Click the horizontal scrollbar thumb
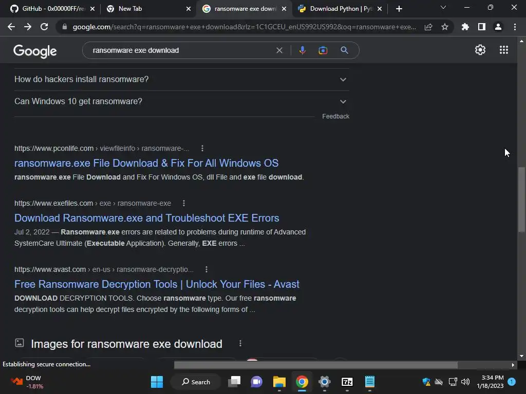 click(x=316, y=365)
